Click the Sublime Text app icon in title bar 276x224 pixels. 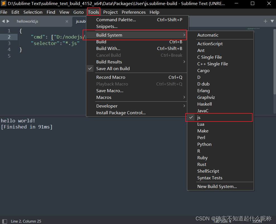pyautogui.click(x=4, y=3)
